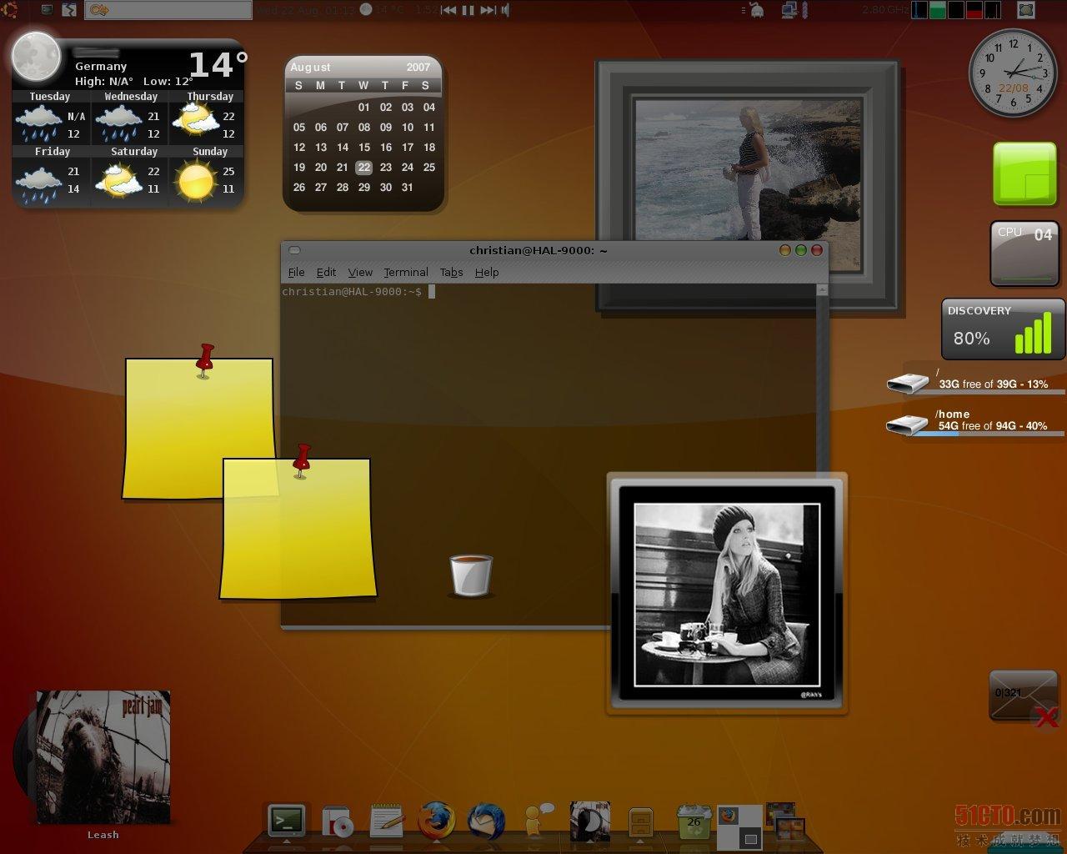1067x854 pixels.
Task: Select date 31 in the calendar widget
Action: click(408, 188)
